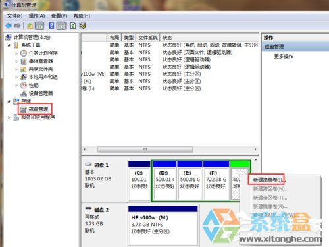Sort by the 布局 column header
Viewport: 329px width, 247px height.
coord(114,38)
